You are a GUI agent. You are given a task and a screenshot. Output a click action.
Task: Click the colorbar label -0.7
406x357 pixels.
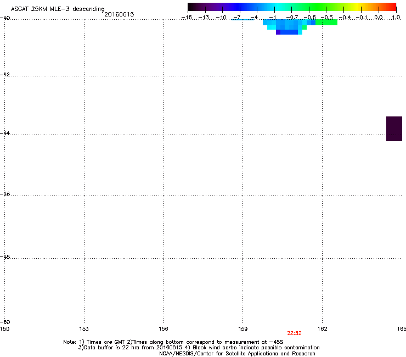[x=292, y=18]
